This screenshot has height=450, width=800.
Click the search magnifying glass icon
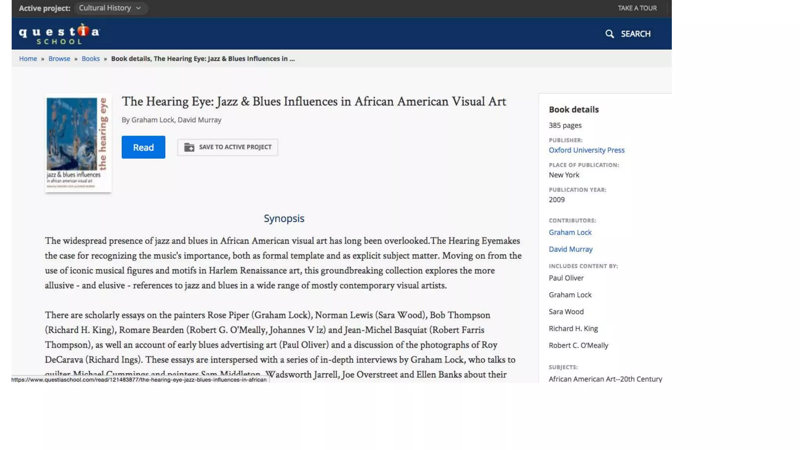609,34
